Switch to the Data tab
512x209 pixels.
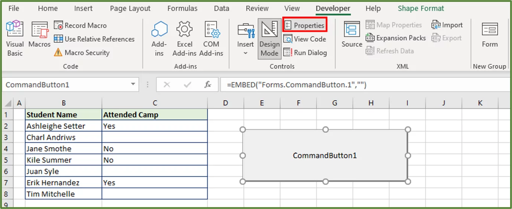222,8
